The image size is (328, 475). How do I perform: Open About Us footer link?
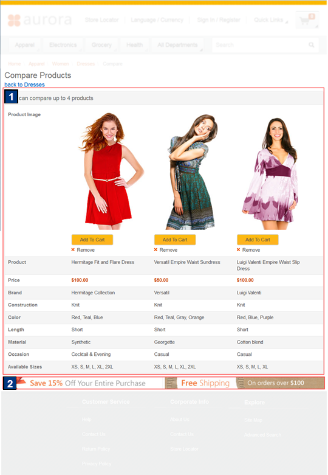[x=179, y=419]
